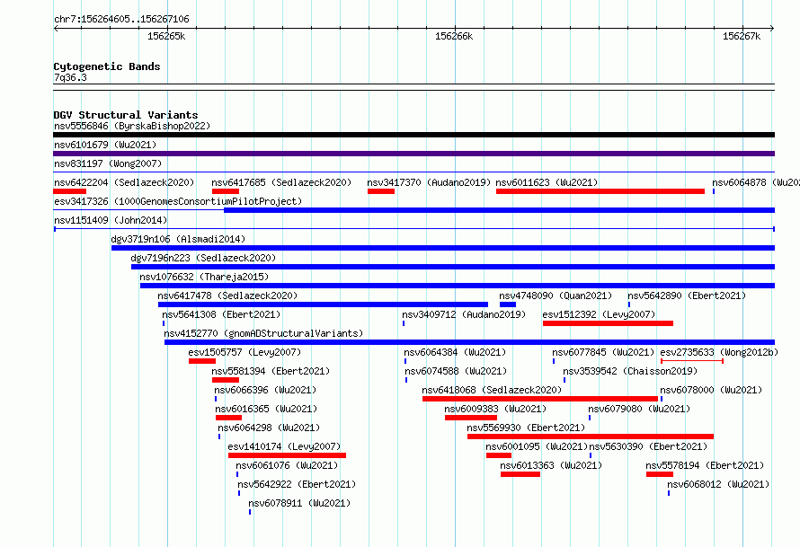Open the nsv5642890 (Ebert2021) label

click(x=687, y=296)
